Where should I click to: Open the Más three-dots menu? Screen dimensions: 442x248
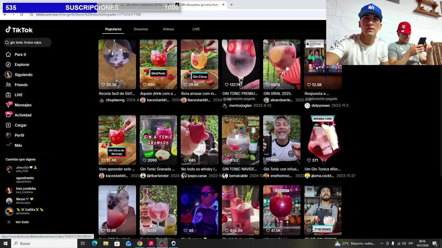point(8,145)
